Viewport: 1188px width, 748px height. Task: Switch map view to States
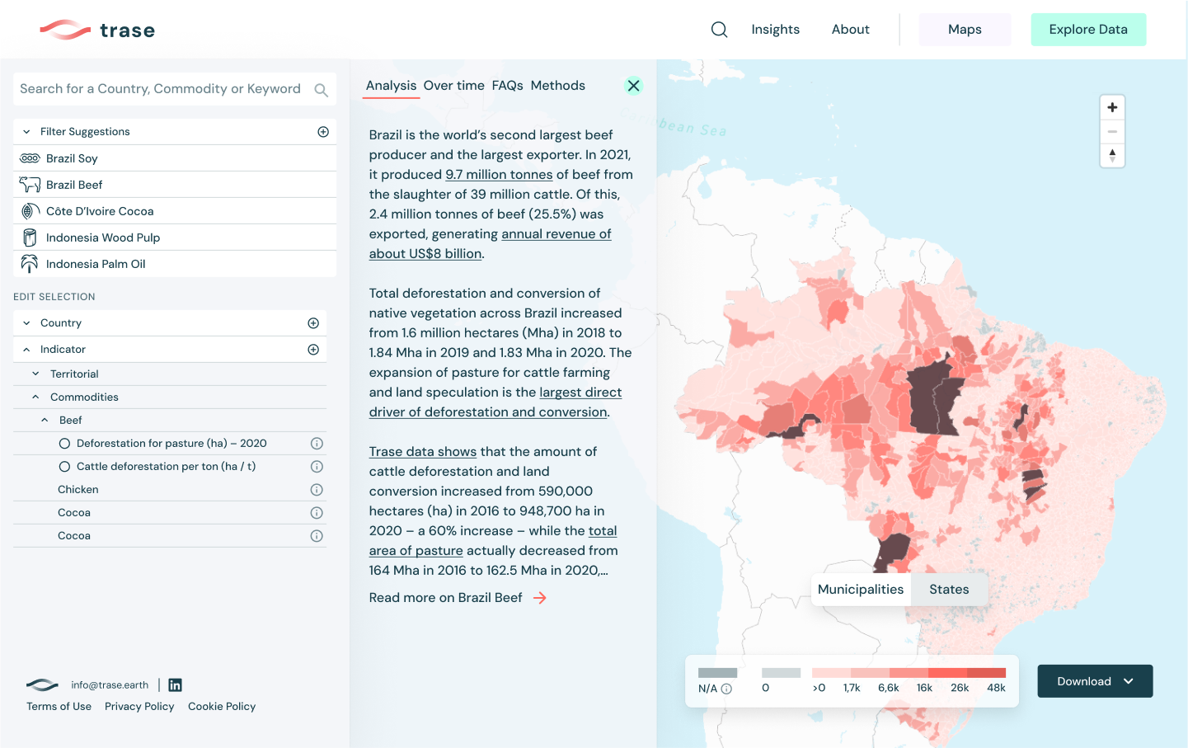pyautogui.click(x=949, y=590)
